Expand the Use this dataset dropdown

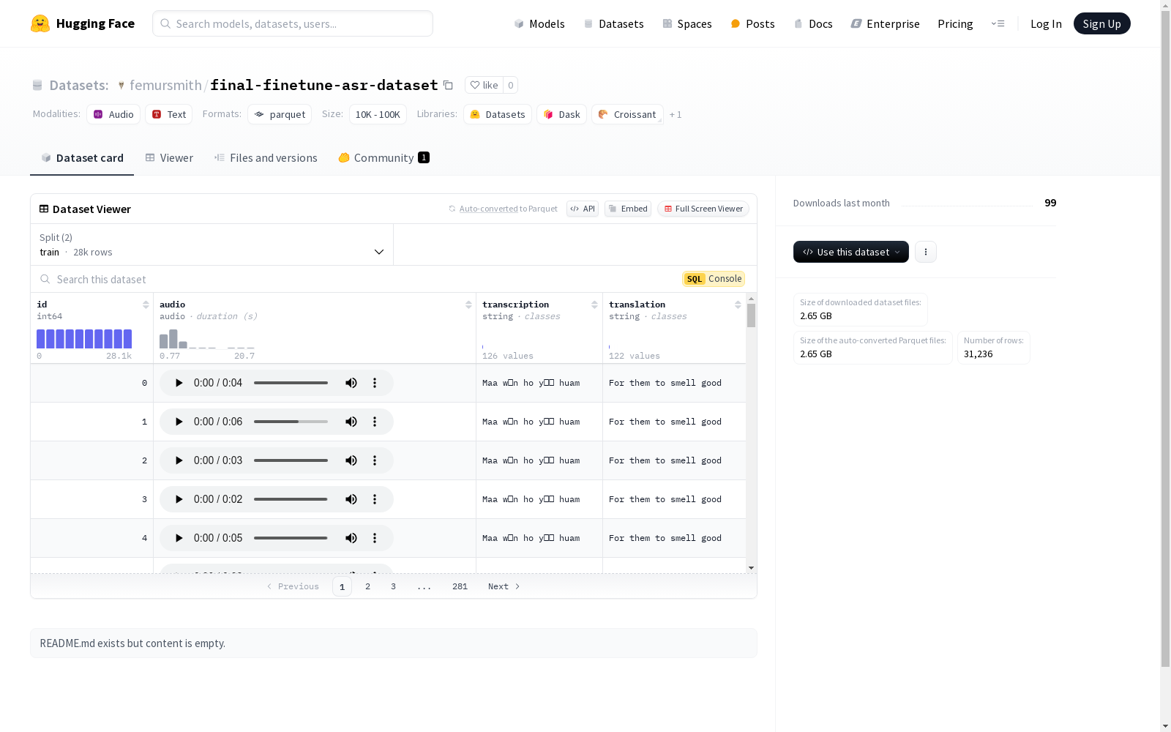click(851, 252)
